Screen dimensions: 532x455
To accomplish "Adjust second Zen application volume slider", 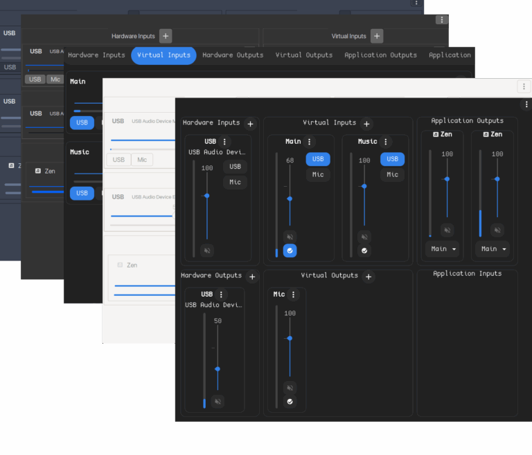I will [x=497, y=179].
